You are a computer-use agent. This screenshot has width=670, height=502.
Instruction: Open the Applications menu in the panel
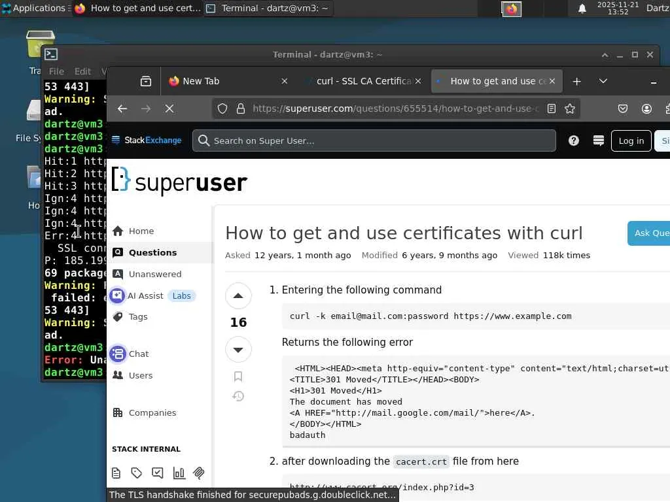[36, 8]
